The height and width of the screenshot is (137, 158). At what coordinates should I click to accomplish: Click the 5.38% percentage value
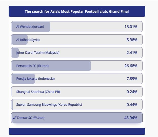[132, 40]
